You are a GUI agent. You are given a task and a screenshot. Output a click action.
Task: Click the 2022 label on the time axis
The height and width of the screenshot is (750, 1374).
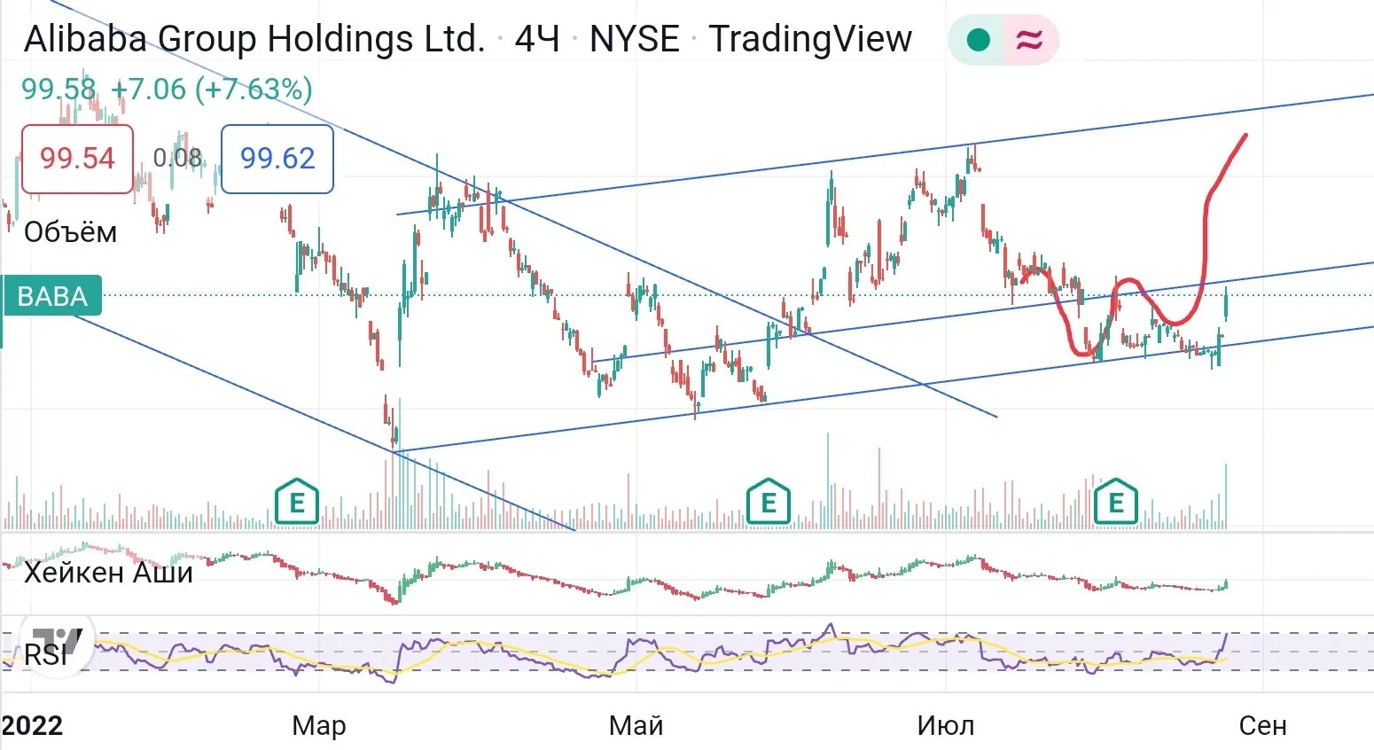pos(32,726)
